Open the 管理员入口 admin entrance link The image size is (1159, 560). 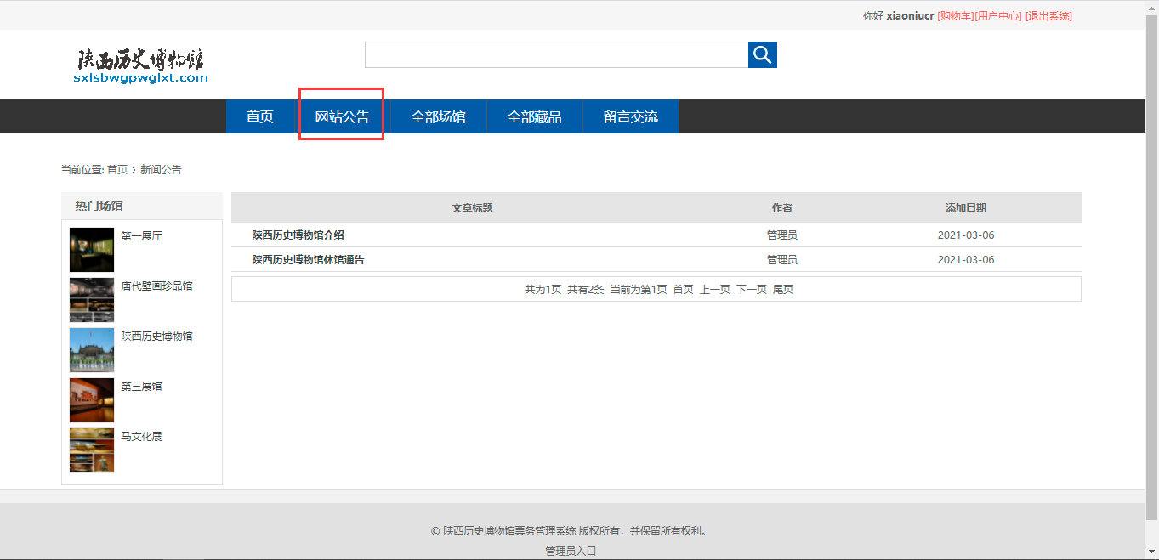pyautogui.click(x=571, y=551)
